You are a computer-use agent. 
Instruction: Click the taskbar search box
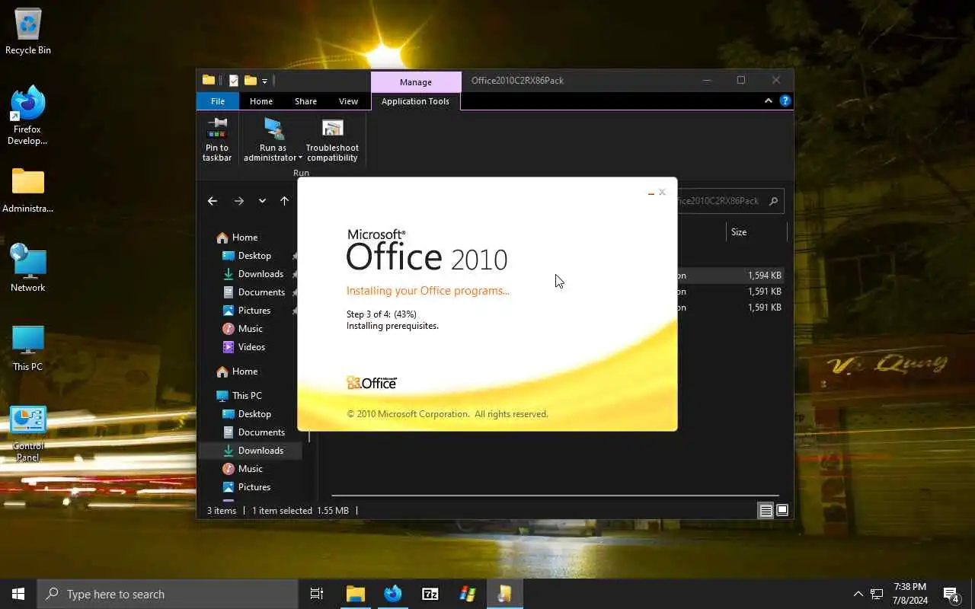tap(168, 594)
